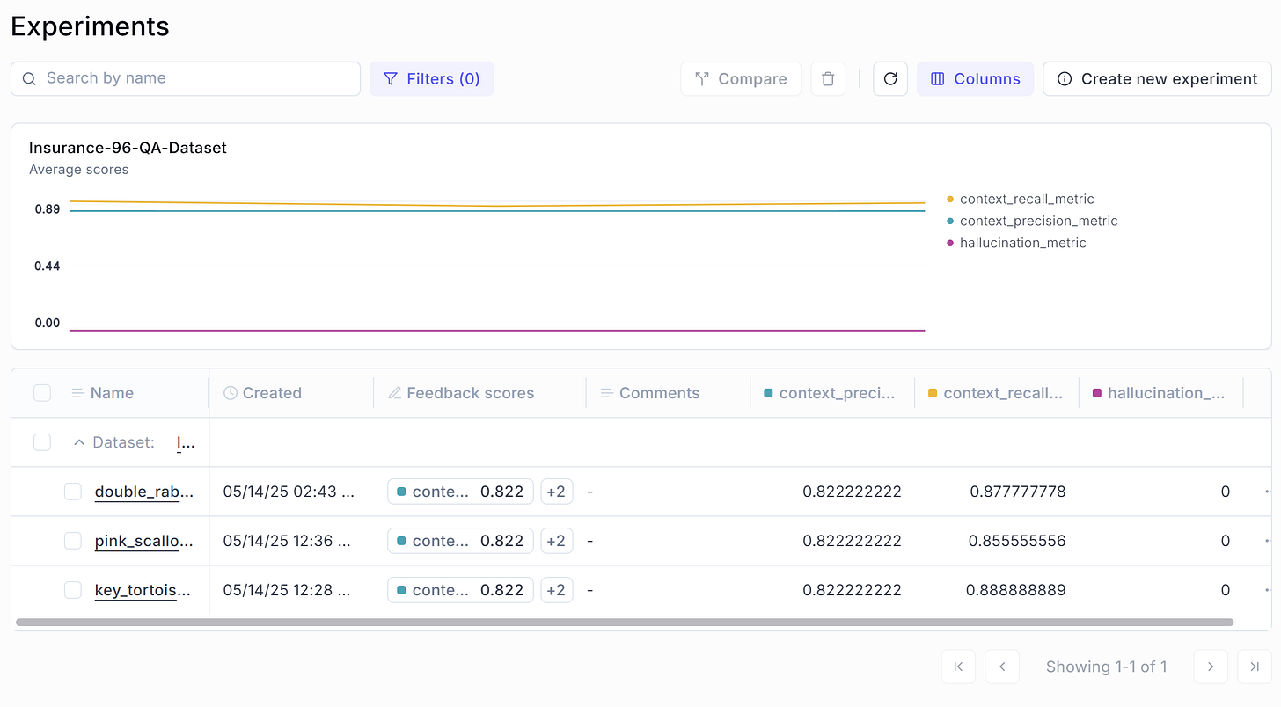This screenshot has height=707, width=1281.
Task: Open row actions menu for key_tortois...
Action: [1267, 590]
